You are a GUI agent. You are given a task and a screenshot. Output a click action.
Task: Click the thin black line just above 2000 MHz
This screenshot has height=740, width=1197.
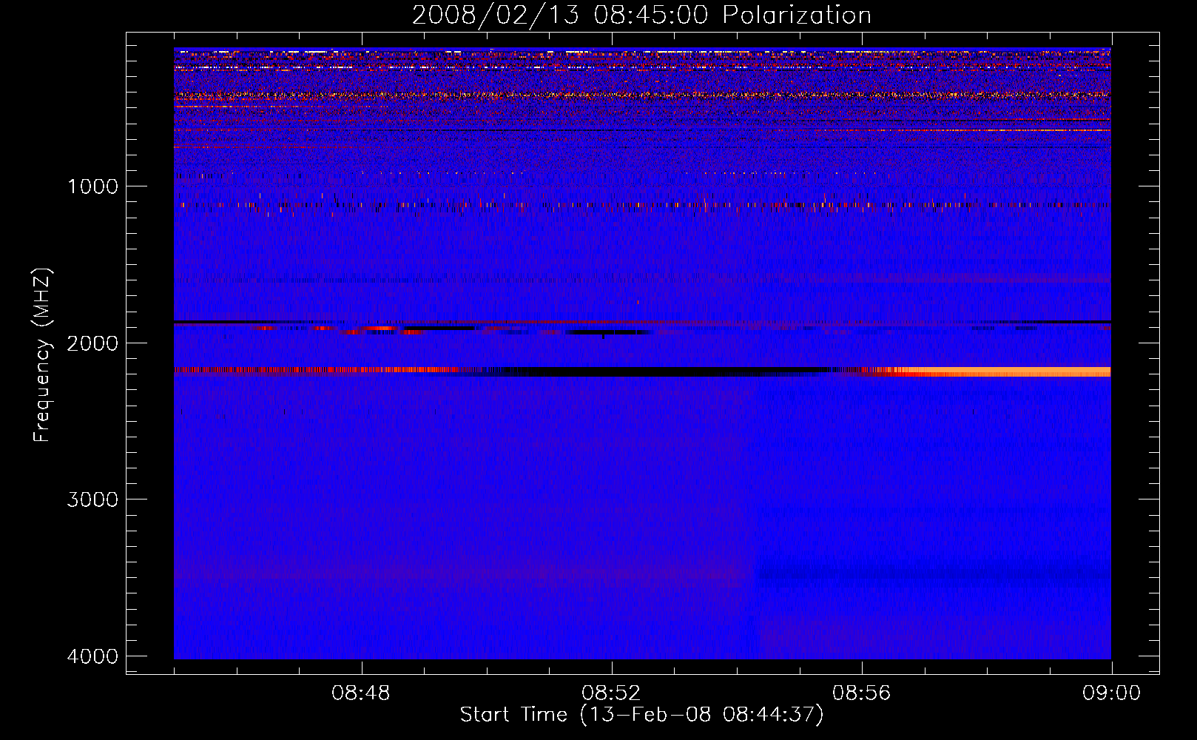[518, 322]
